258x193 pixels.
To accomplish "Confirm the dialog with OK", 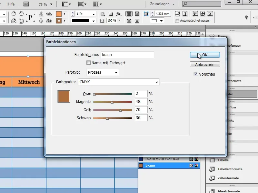I will coord(205,55).
